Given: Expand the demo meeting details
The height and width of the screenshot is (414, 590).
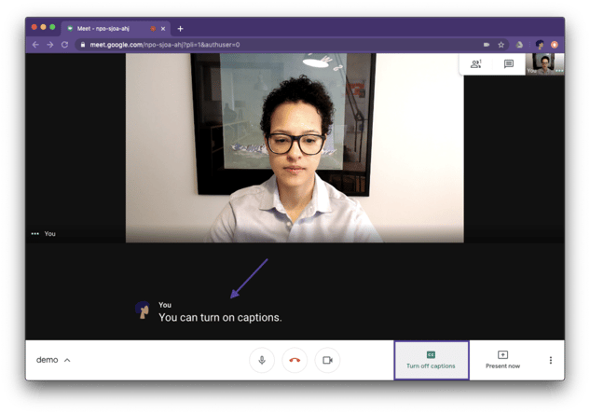Looking at the screenshot, I should click(x=53, y=360).
